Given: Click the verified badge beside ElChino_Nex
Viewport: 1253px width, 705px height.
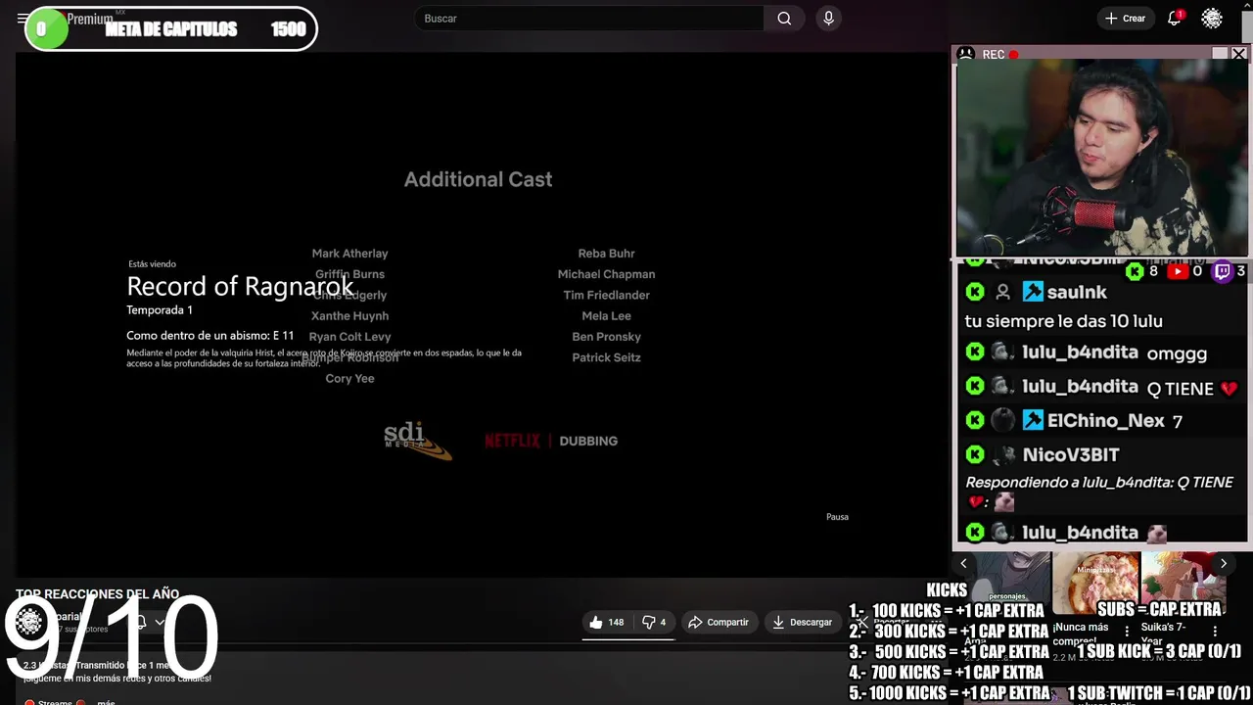Looking at the screenshot, I should click(1033, 420).
